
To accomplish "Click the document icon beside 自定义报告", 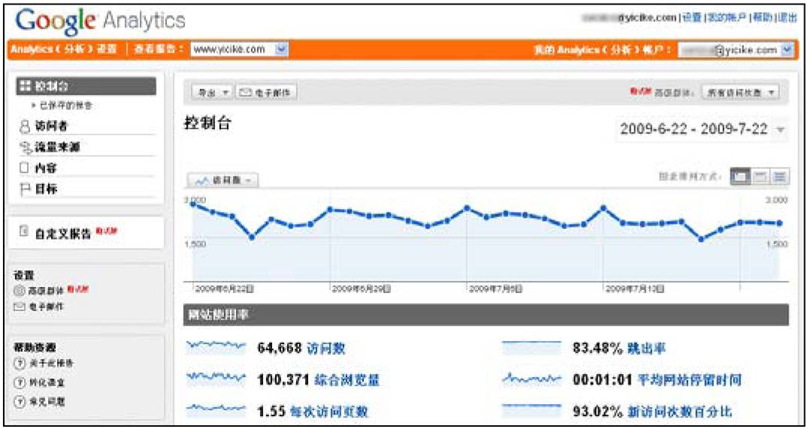I will [x=24, y=231].
